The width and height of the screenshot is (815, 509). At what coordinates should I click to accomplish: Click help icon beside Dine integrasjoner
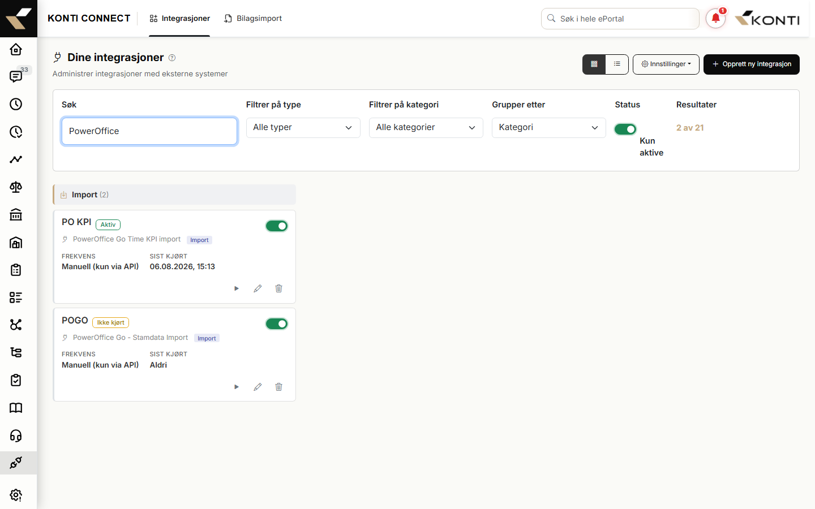click(x=172, y=58)
